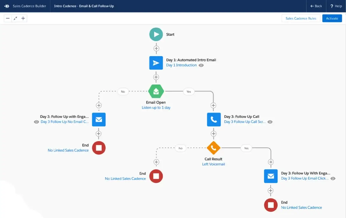Add a step on Call Result No branch
The image size is (346, 218).
click(x=156, y=162)
